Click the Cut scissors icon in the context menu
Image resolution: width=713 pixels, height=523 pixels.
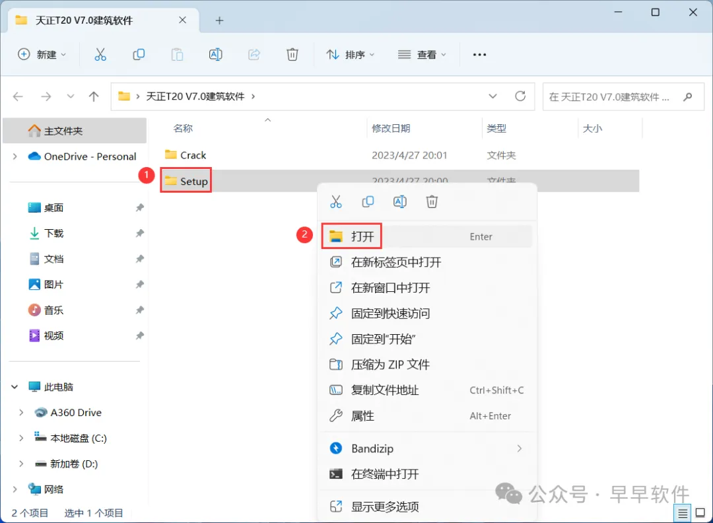pyautogui.click(x=336, y=201)
